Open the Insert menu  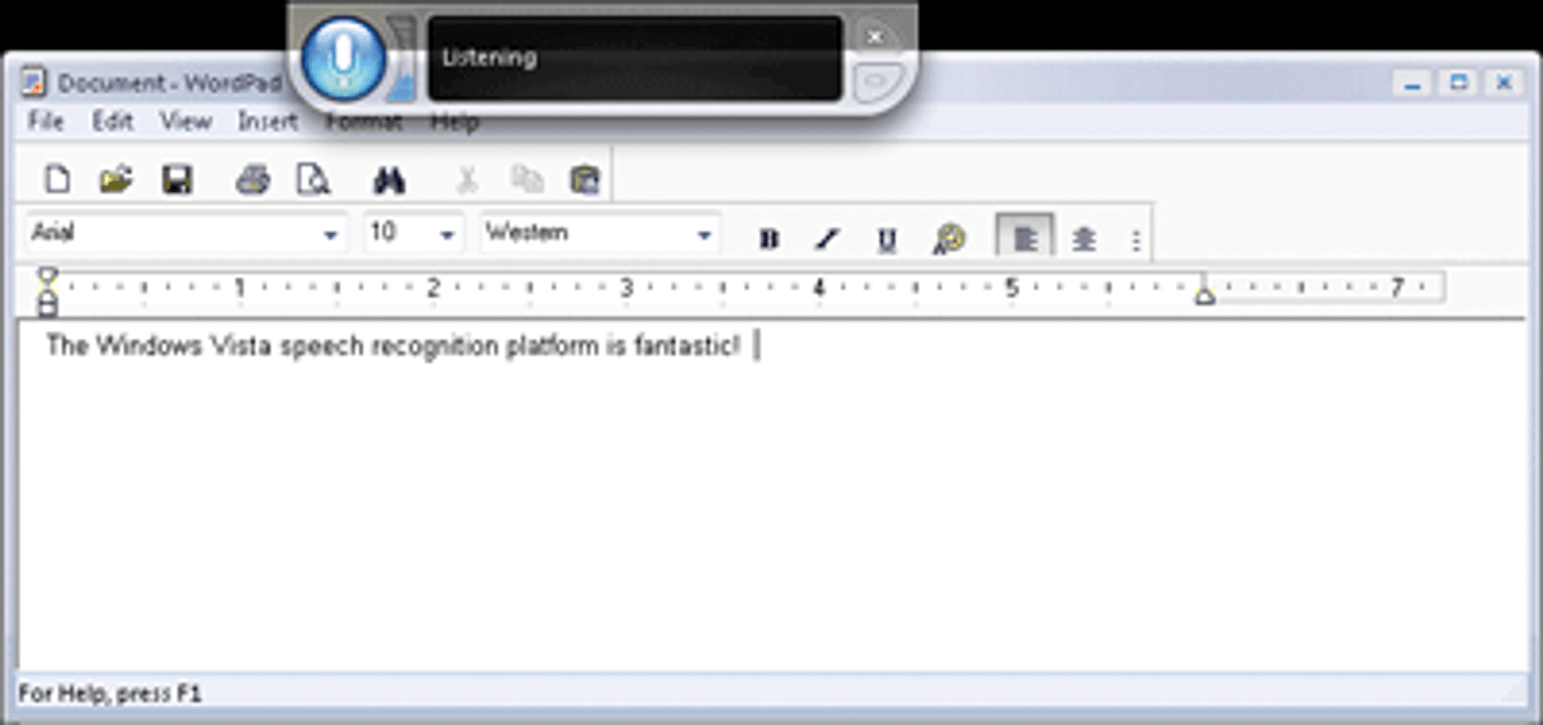click(x=267, y=121)
